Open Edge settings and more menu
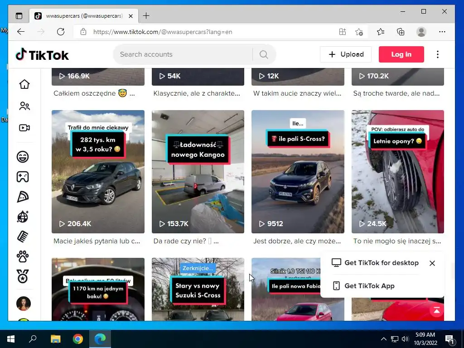The width and height of the screenshot is (464, 348). pyautogui.click(x=442, y=32)
